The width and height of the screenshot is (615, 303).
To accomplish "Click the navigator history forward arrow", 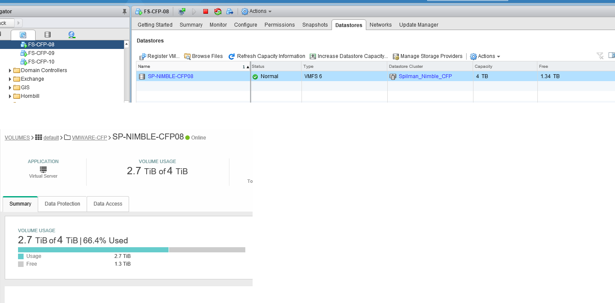I will coord(19,23).
